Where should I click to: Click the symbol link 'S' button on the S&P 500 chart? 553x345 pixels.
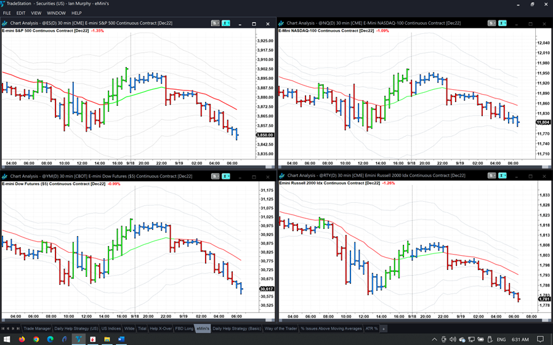215,23
